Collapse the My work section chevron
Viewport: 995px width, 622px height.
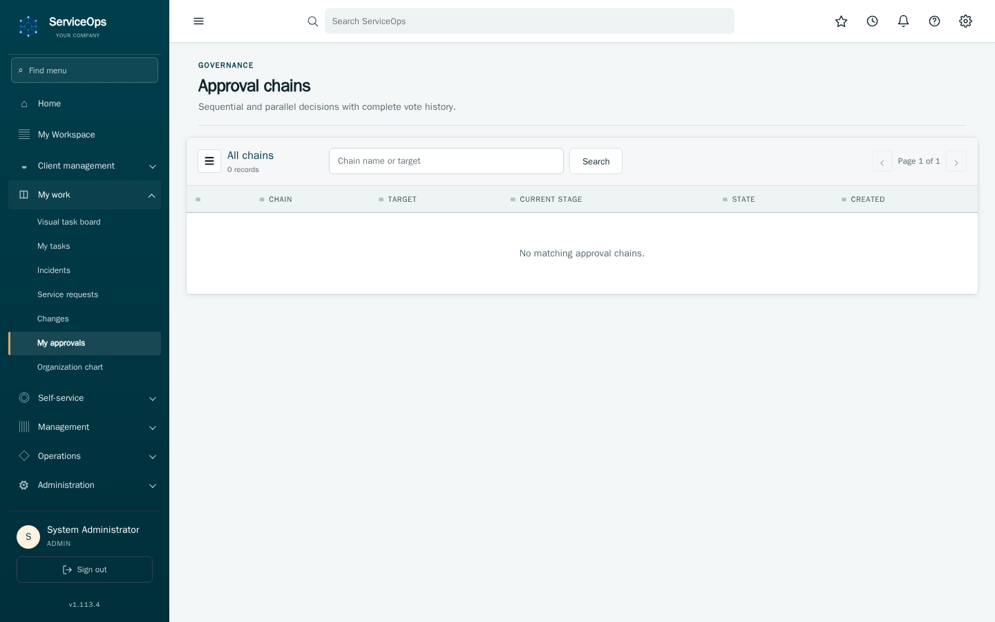coord(152,196)
